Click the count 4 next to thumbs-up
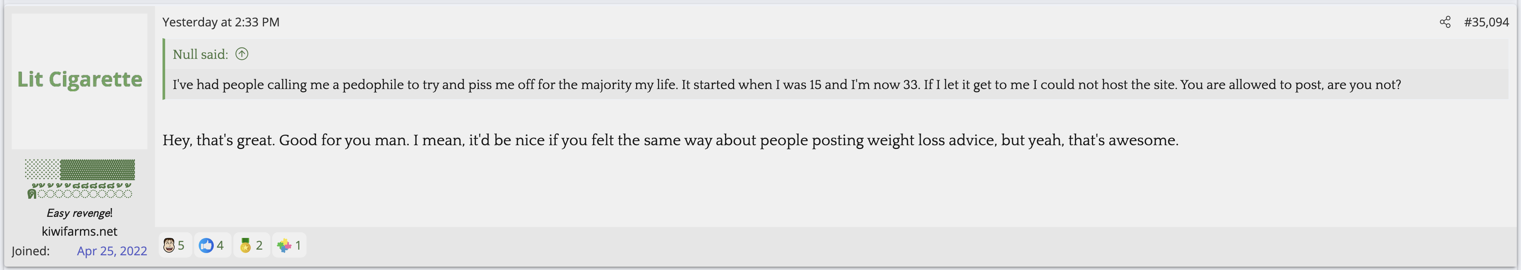 220,245
